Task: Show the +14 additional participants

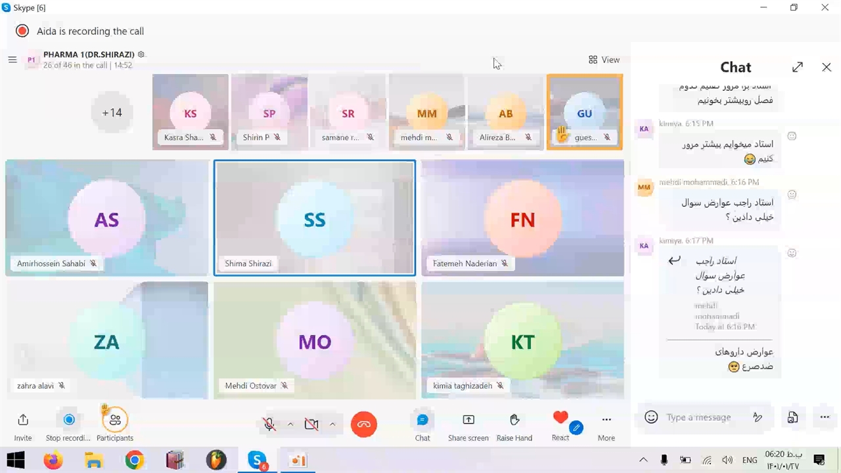Action: (112, 112)
